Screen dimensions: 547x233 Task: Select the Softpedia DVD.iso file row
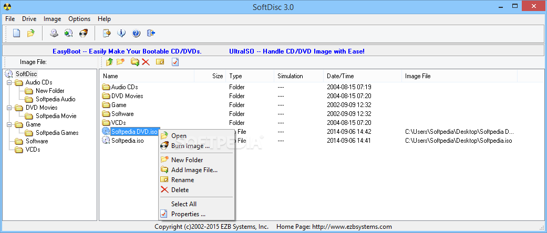tap(135, 132)
